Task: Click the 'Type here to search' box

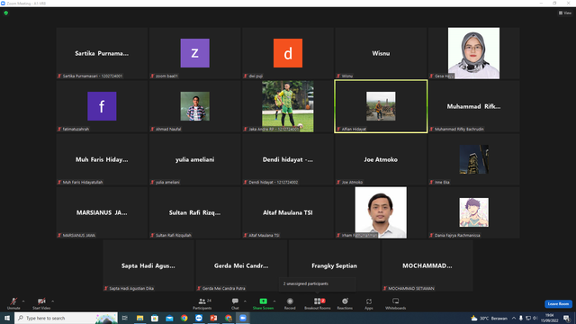Action: (66, 318)
